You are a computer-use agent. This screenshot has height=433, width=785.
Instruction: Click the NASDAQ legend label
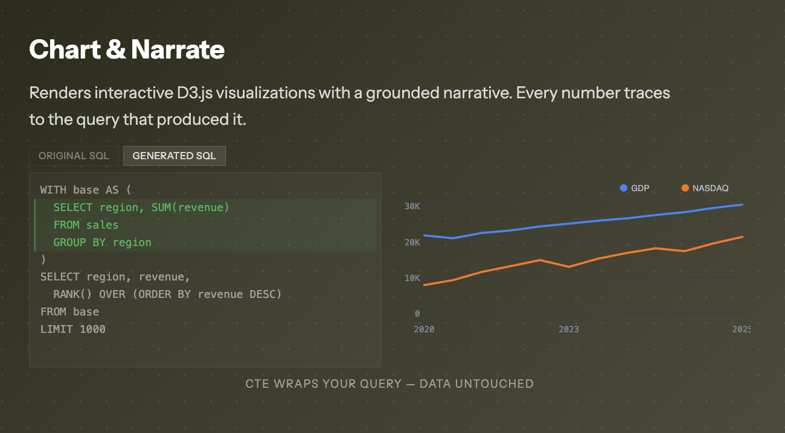point(710,188)
